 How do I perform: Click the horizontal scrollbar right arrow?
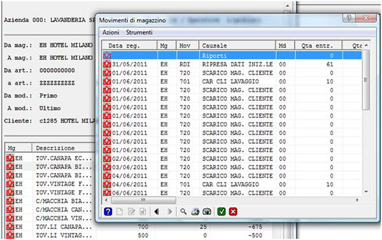click(x=357, y=200)
